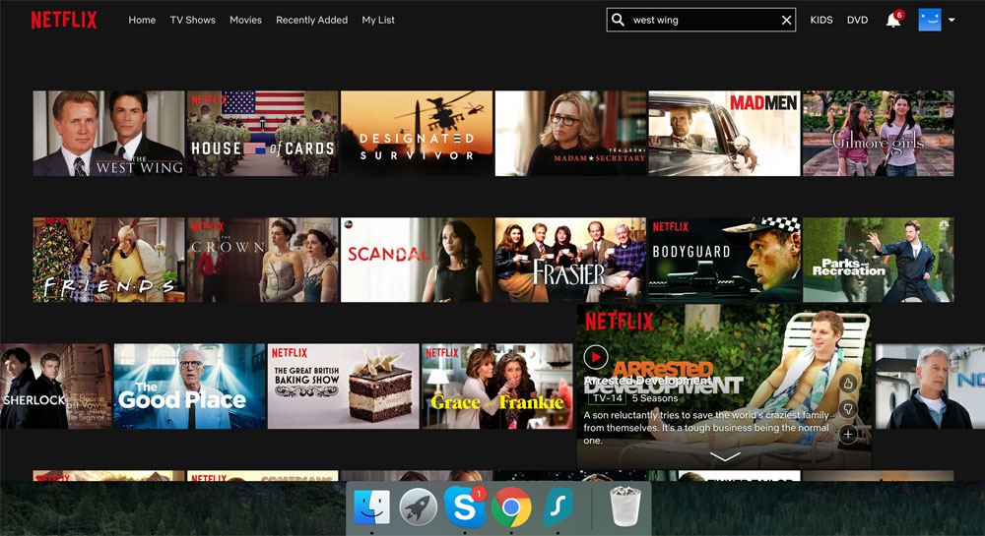
Task: Open The Great British Baking Show card
Action: 343,387
